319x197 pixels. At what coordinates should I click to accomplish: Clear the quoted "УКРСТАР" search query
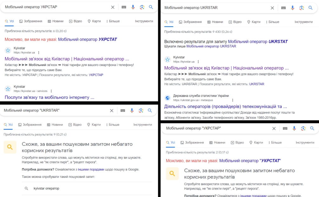274,129
